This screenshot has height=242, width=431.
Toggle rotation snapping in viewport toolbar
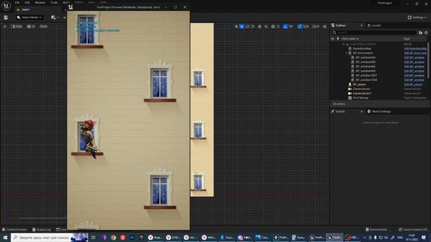pyautogui.click(x=285, y=27)
